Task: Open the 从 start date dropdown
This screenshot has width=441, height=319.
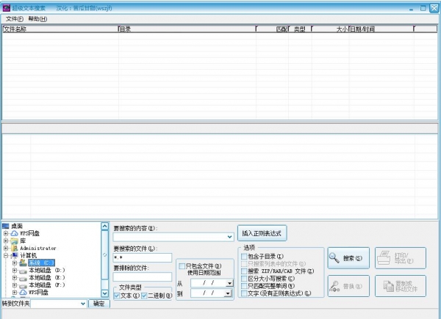Action: click(x=229, y=282)
